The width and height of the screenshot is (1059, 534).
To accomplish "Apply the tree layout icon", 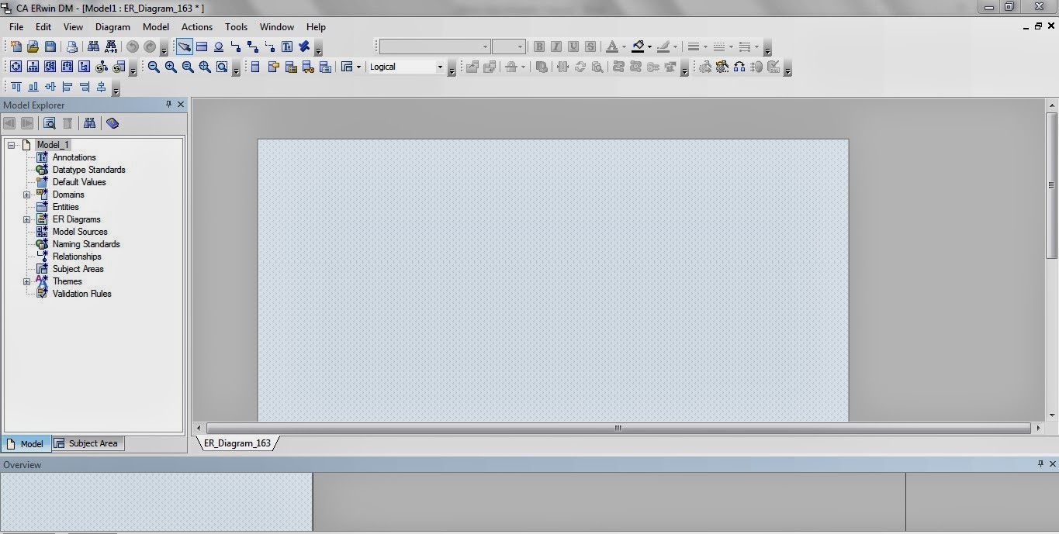I will pyautogui.click(x=84, y=67).
